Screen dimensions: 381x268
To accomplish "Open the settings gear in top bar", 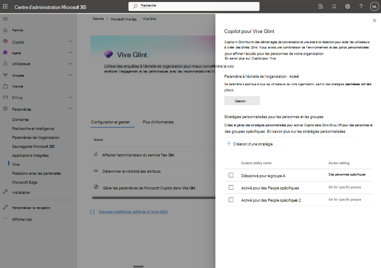I will coord(347,6).
